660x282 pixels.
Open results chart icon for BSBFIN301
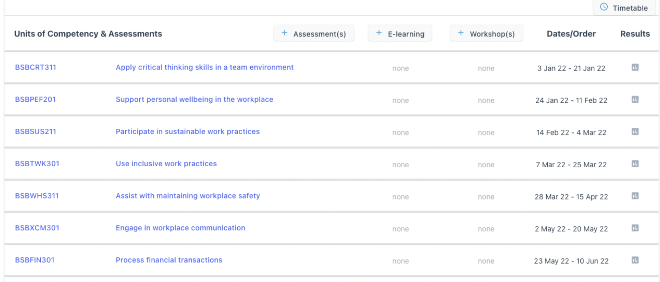coord(635,260)
